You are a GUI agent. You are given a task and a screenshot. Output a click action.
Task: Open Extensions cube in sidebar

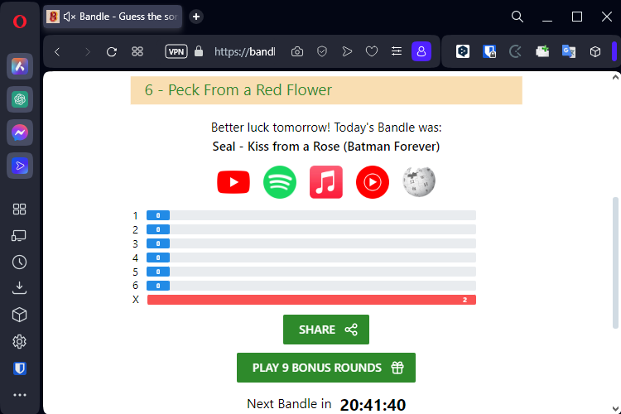(x=19, y=315)
